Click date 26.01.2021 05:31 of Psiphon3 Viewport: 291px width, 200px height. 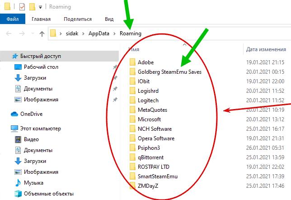[x=265, y=148]
